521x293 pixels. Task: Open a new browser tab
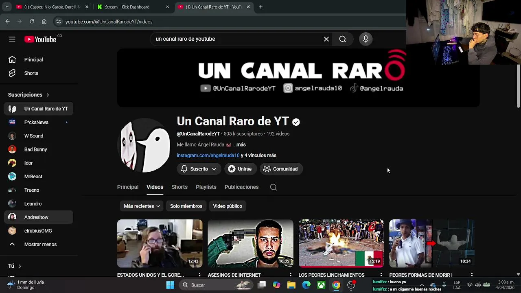260,7
